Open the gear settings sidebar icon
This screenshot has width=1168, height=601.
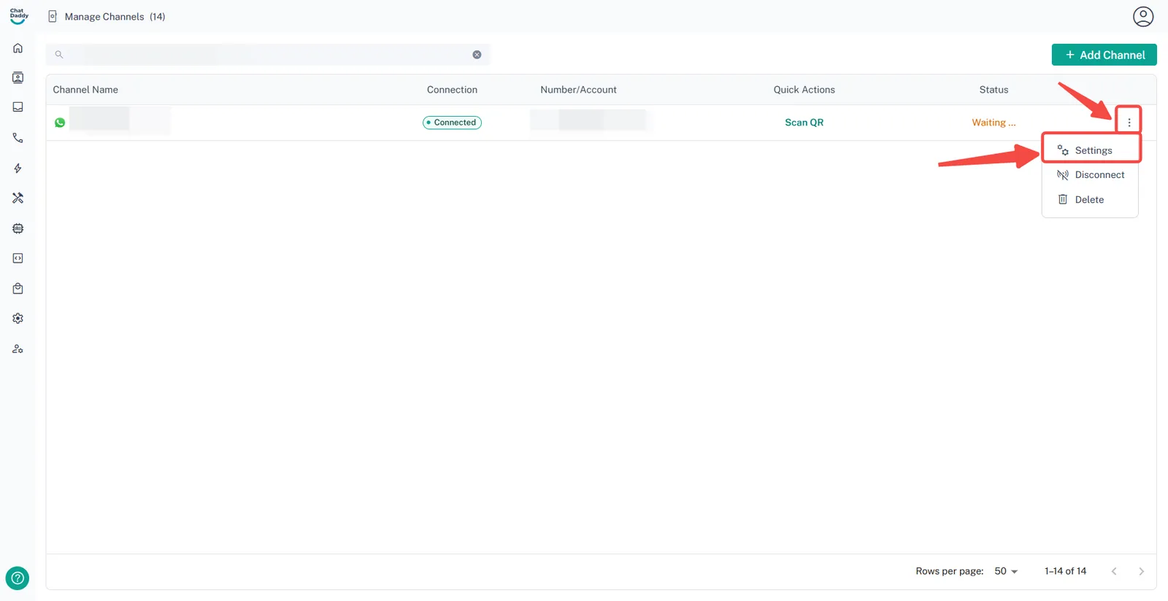tap(18, 319)
